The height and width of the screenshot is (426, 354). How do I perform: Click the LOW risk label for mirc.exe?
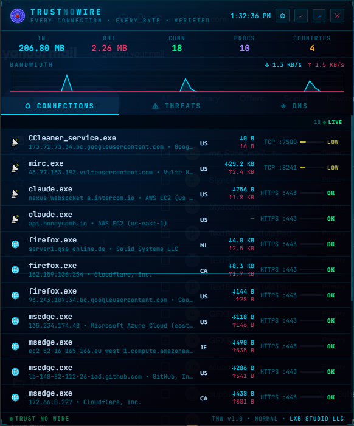coord(333,168)
